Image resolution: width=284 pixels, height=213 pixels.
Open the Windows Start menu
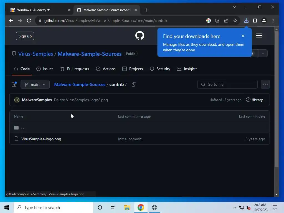[7, 207]
